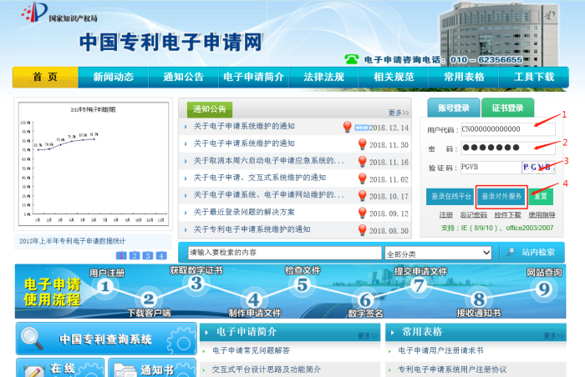The image size is (585, 377).
Task: Go to slide 2 of the chart carousel
Action: [x=135, y=255]
